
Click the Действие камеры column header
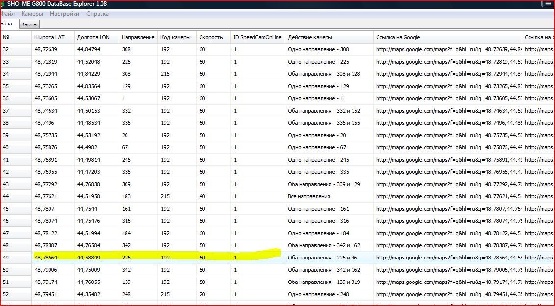tap(310, 37)
